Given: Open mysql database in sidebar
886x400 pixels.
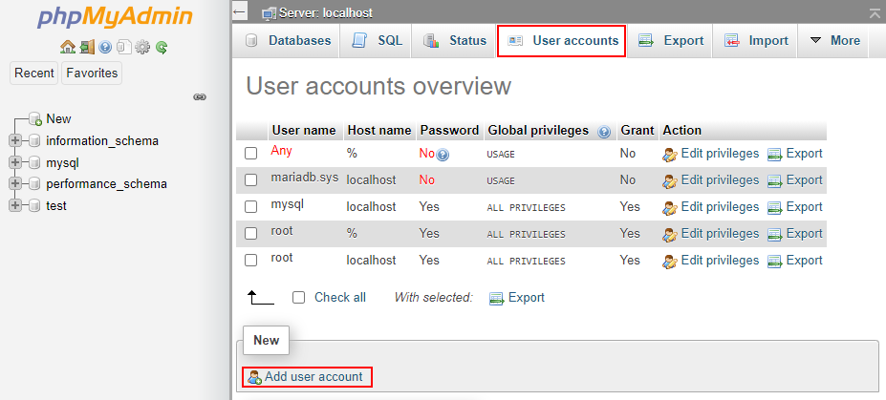Looking at the screenshot, I should (x=63, y=162).
